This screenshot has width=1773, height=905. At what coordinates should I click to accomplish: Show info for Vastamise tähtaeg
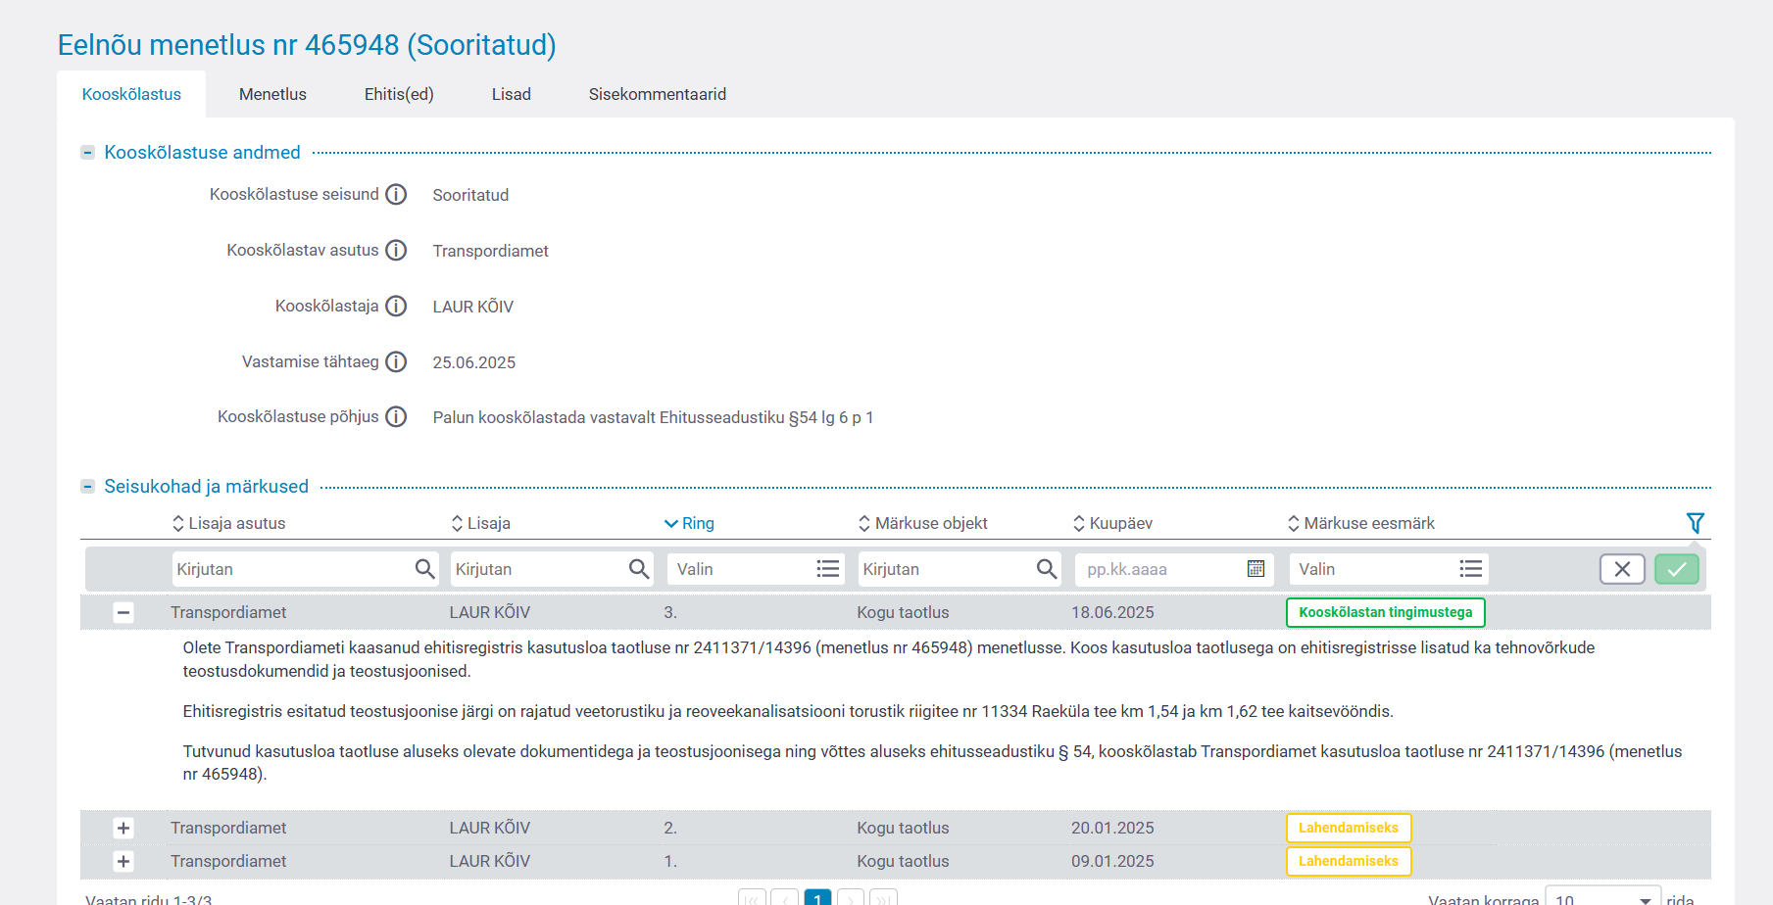tap(396, 362)
